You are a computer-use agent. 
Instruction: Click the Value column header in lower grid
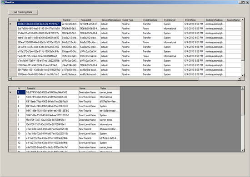tap(110, 88)
